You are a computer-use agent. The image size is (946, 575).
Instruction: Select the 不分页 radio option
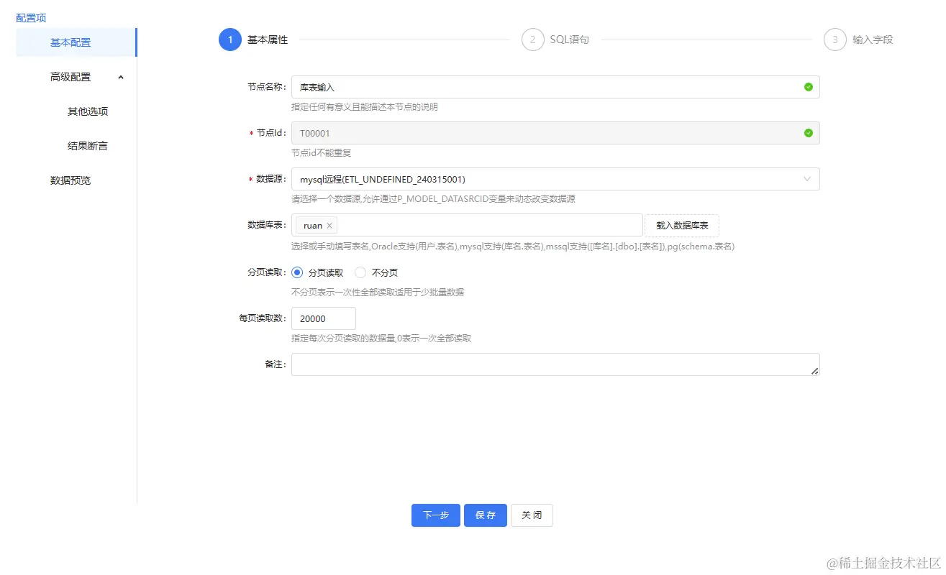tap(360, 272)
